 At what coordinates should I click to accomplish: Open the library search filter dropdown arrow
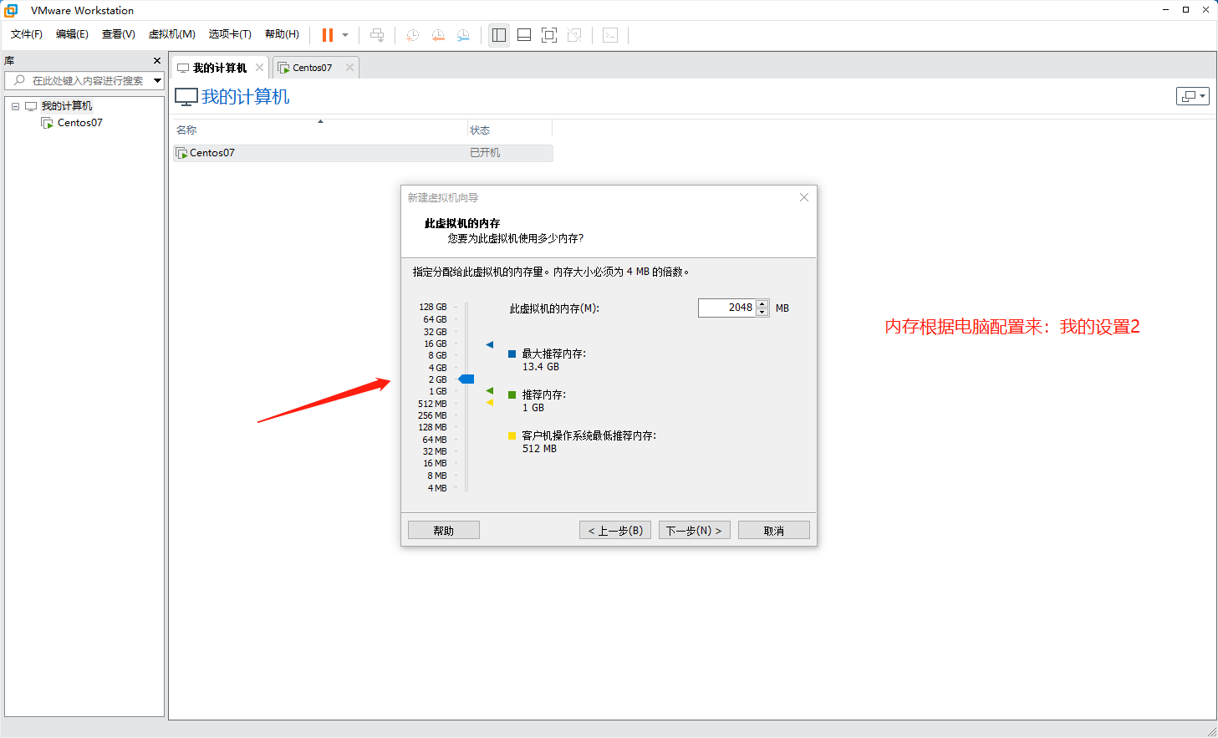click(x=157, y=80)
